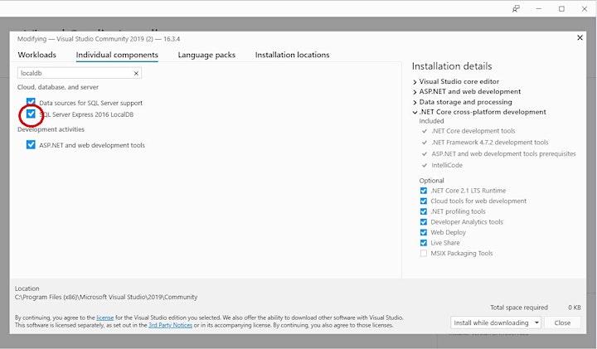This screenshot has height=349, width=597.
Task: Toggle Data sources for SQL Server support
Action: (31, 102)
